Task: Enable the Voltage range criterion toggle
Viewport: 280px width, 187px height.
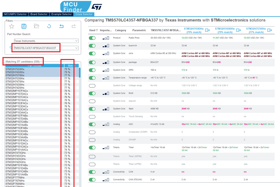Action: 92,86
